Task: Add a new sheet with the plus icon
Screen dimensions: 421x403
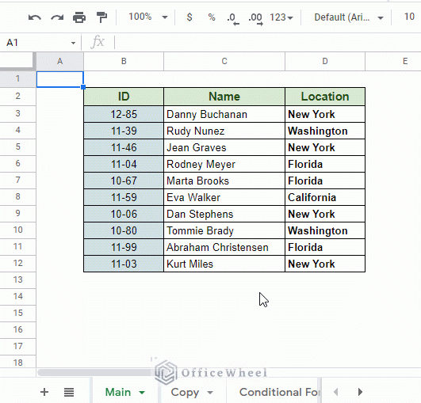Action: 44,392
